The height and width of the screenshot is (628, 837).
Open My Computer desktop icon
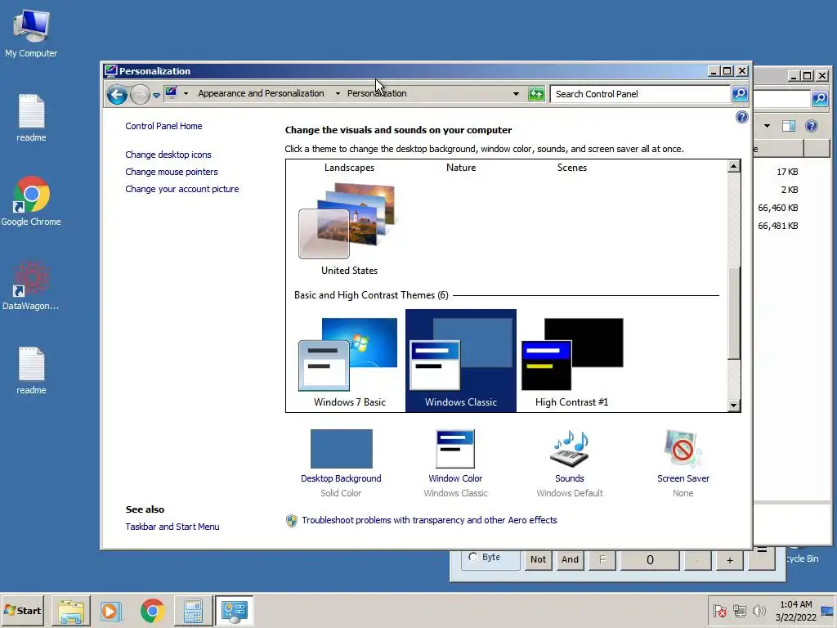pyautogui.click(x=31, y=34)
